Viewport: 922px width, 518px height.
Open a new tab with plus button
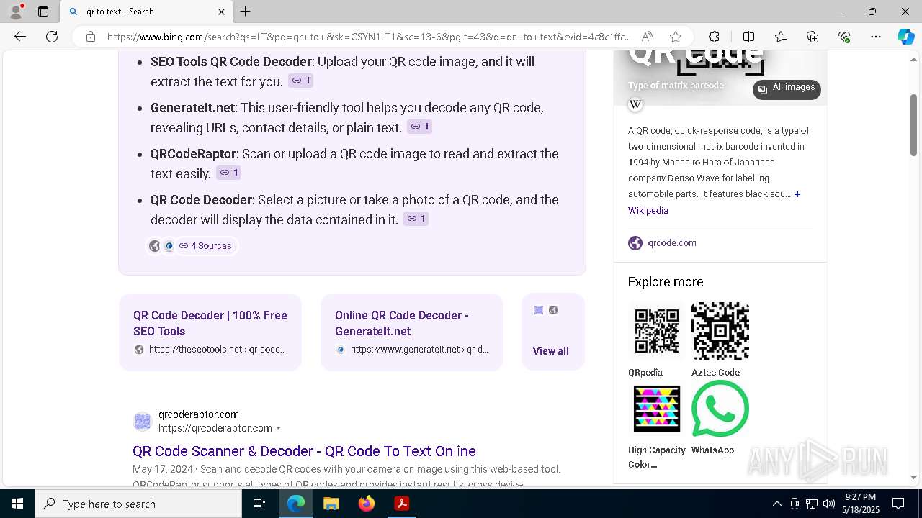[x=246, y=12]
